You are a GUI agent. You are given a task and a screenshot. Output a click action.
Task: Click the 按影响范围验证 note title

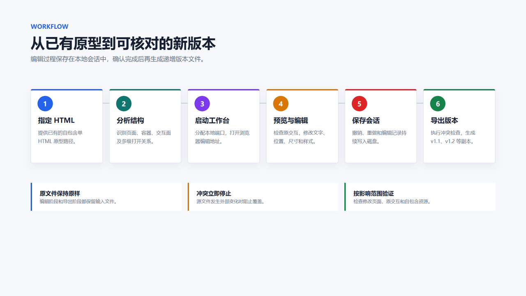[374, 193]
